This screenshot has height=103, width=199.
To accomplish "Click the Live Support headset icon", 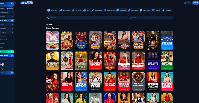I will (12, 73).
